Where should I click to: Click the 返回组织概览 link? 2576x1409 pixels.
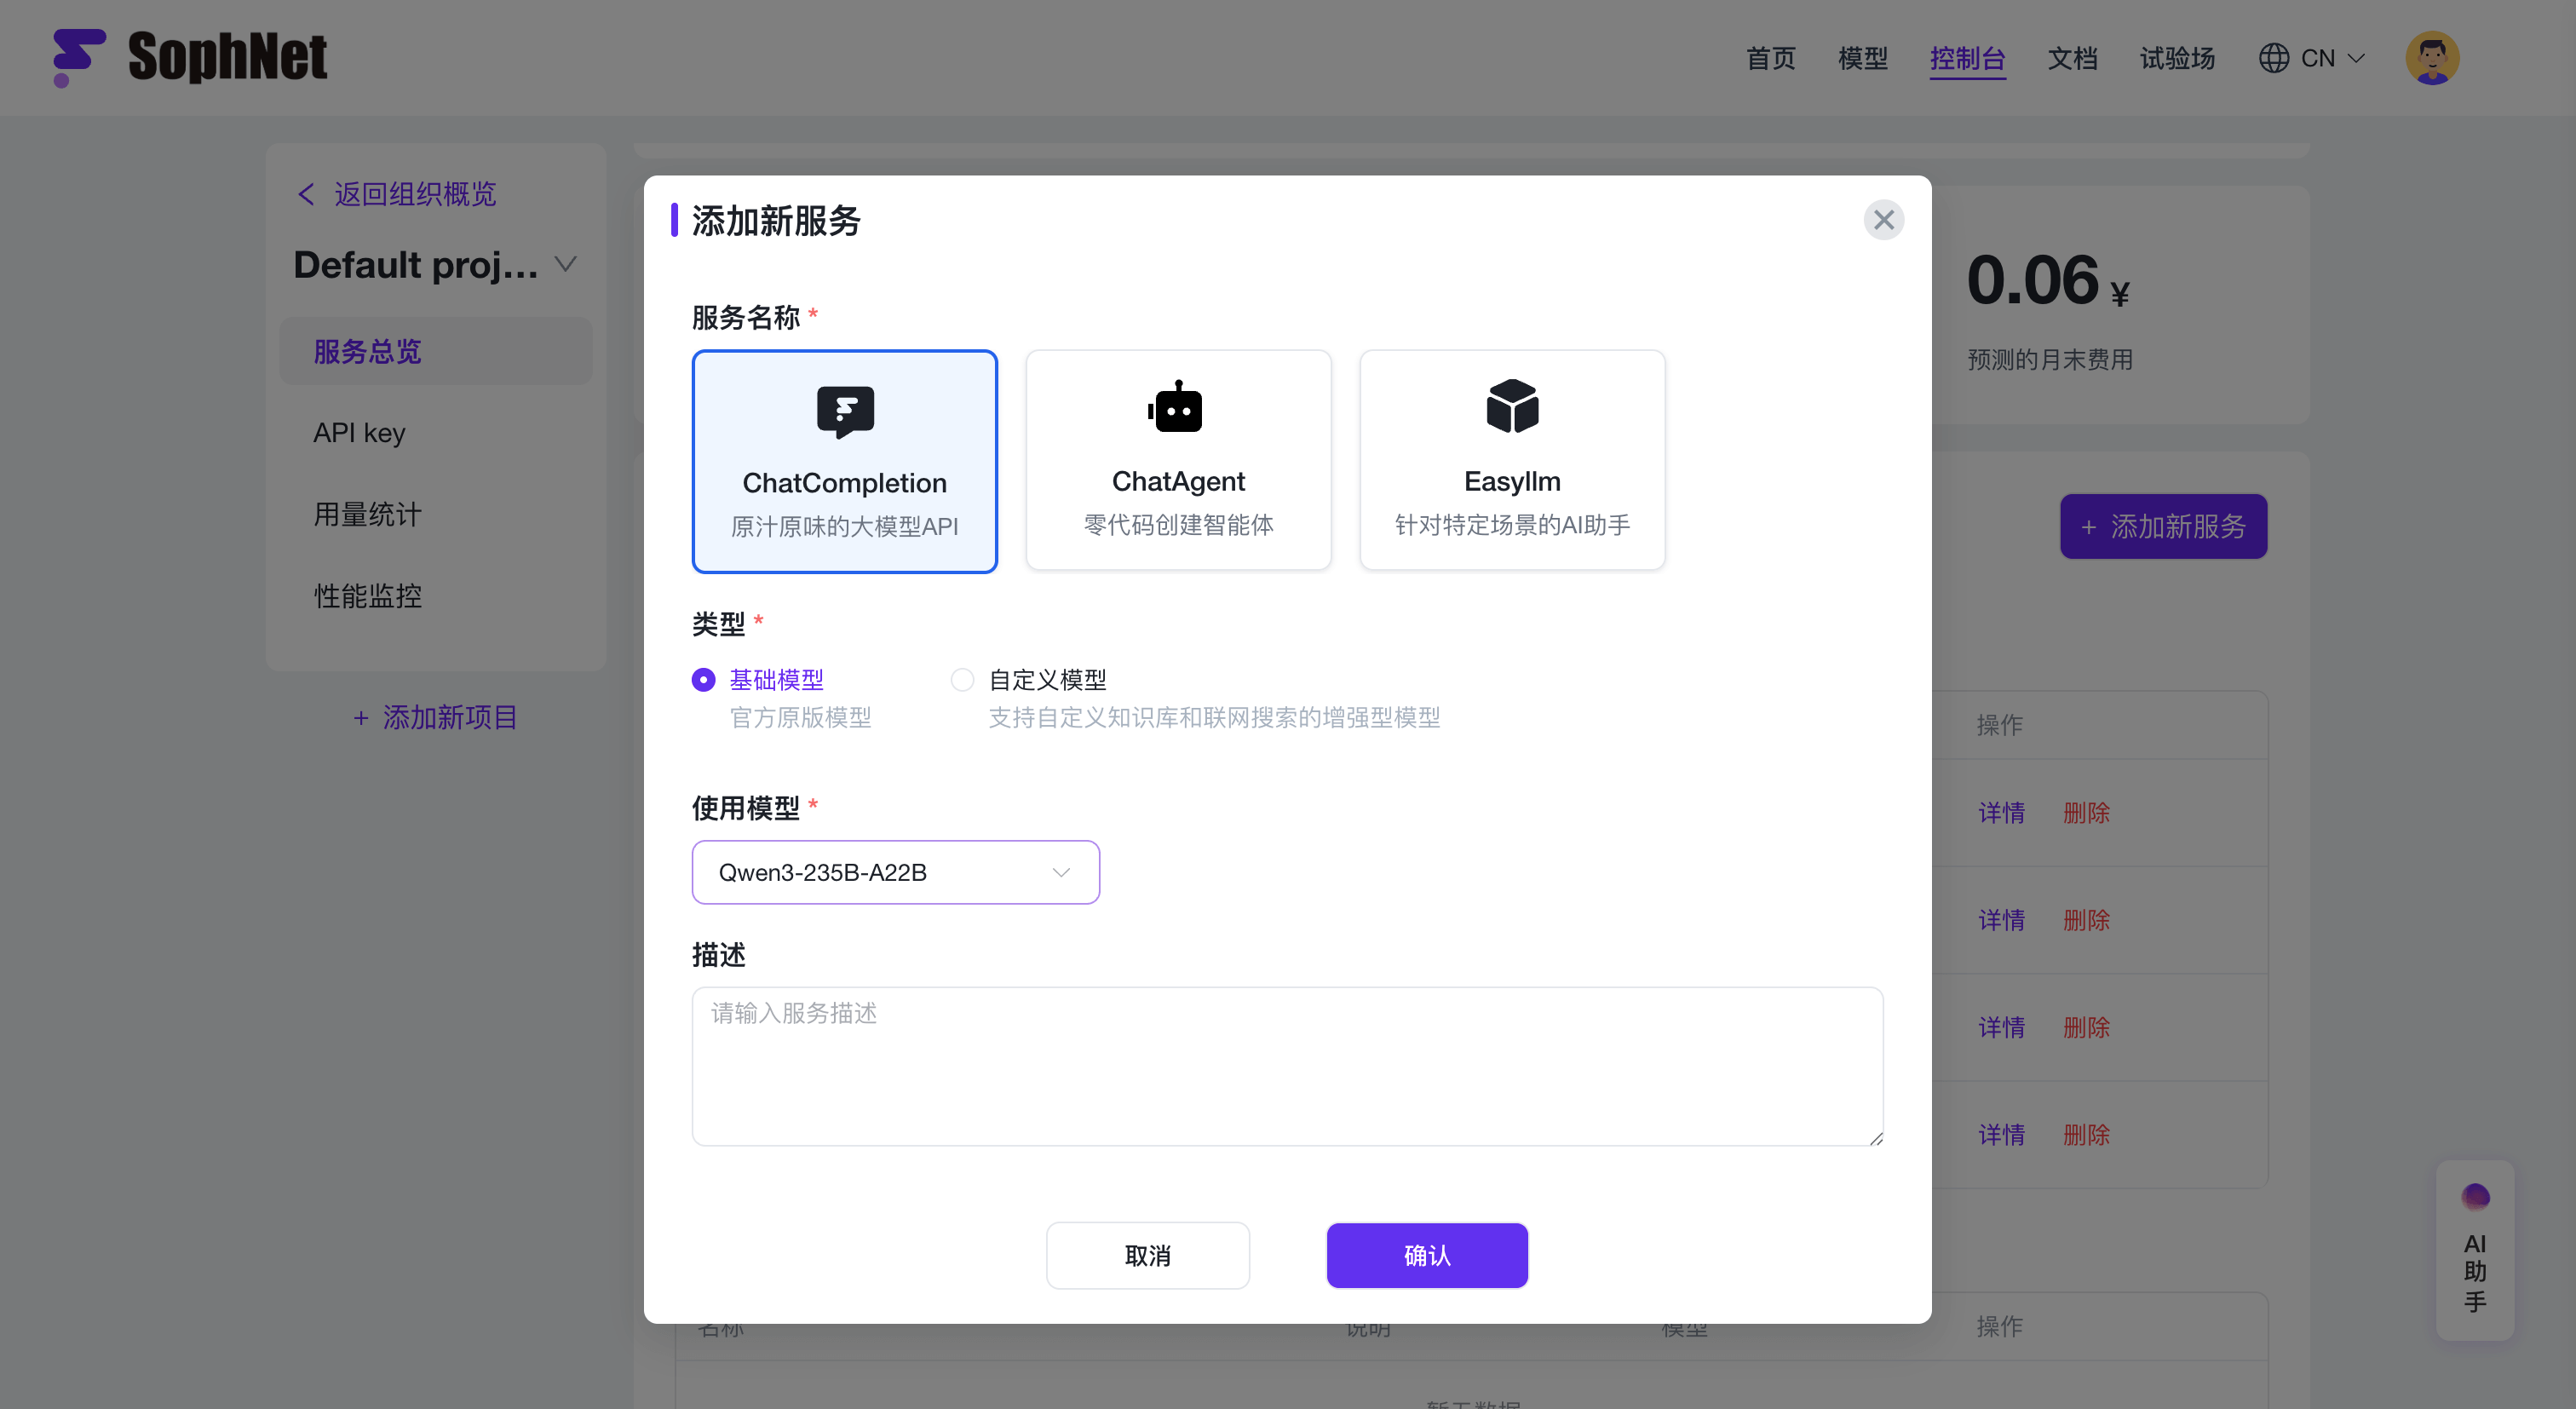pyautogui.click(x=415, y=194)
